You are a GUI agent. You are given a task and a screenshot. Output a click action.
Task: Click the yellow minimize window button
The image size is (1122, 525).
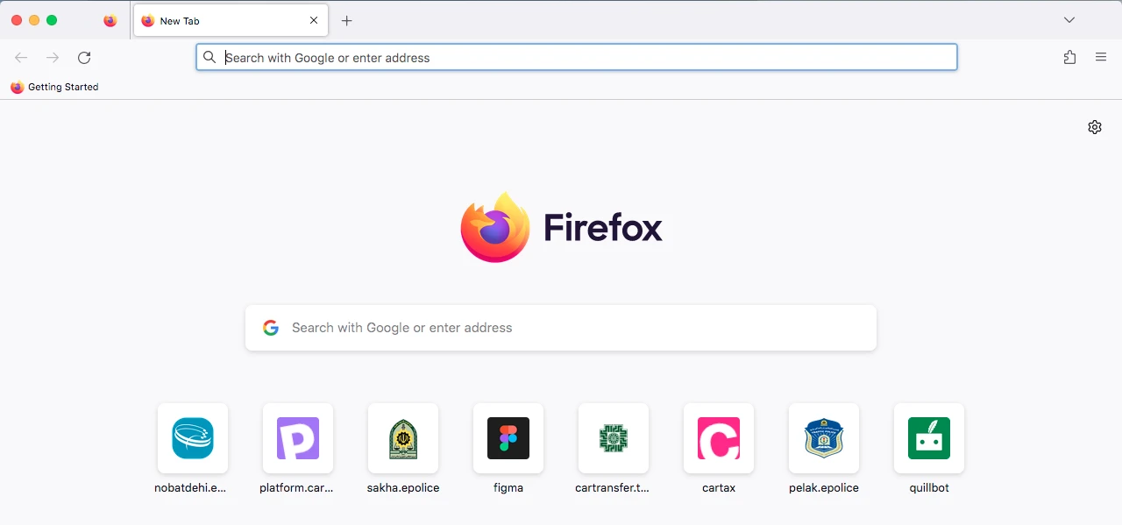tap(34, 20)
